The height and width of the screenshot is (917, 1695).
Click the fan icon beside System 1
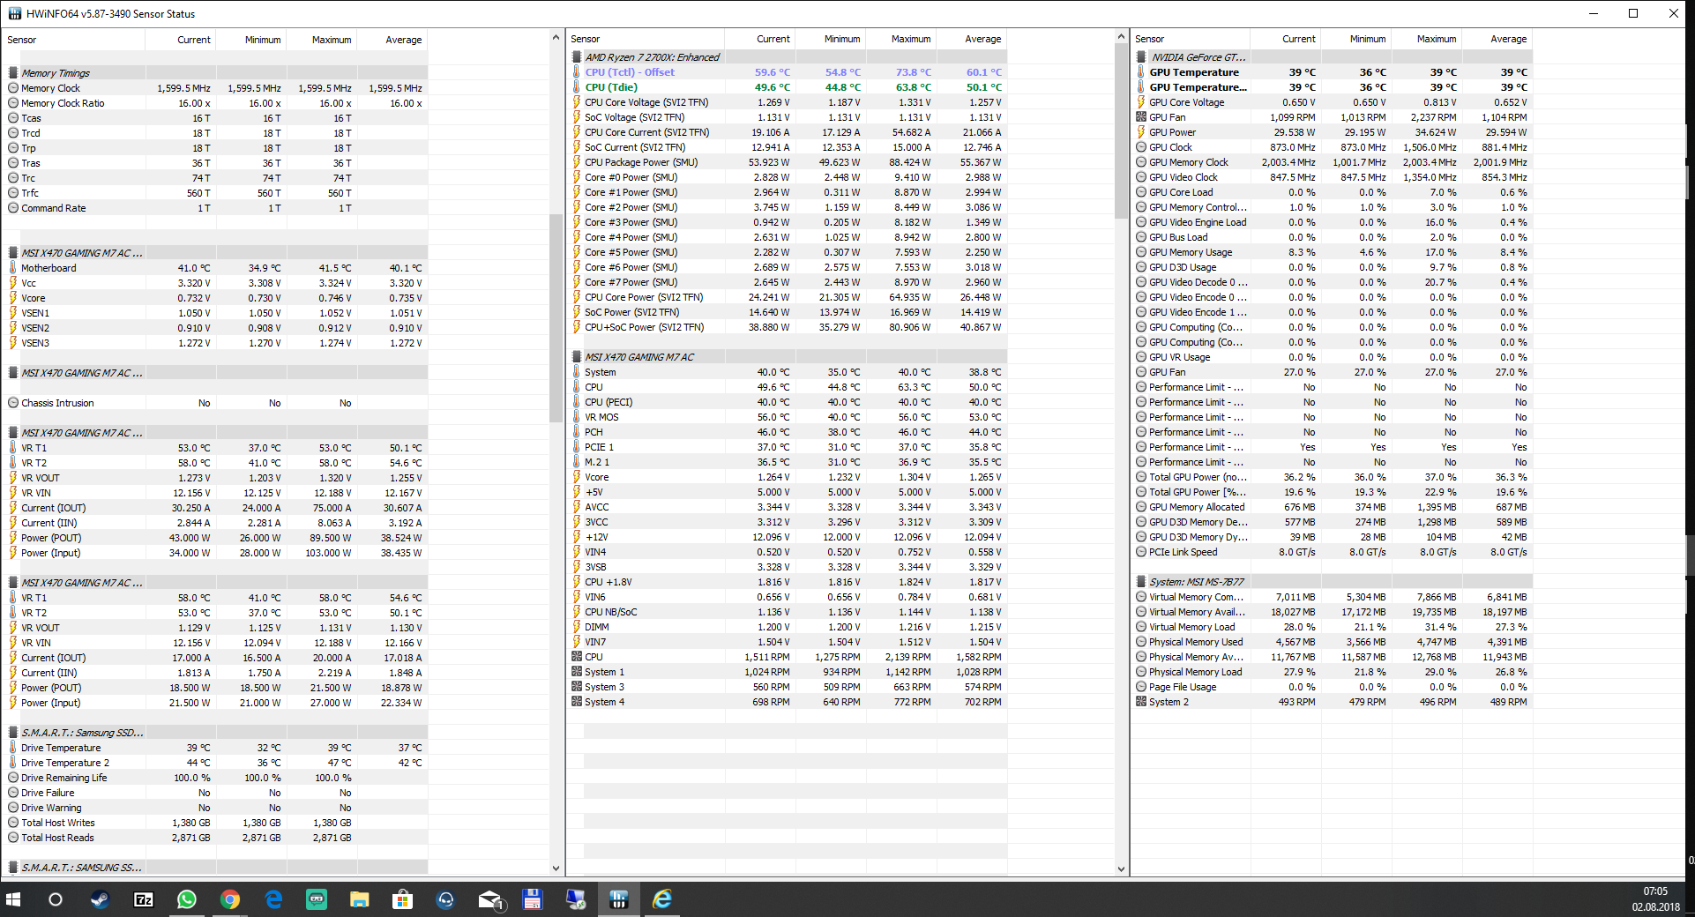coord(577,672)
